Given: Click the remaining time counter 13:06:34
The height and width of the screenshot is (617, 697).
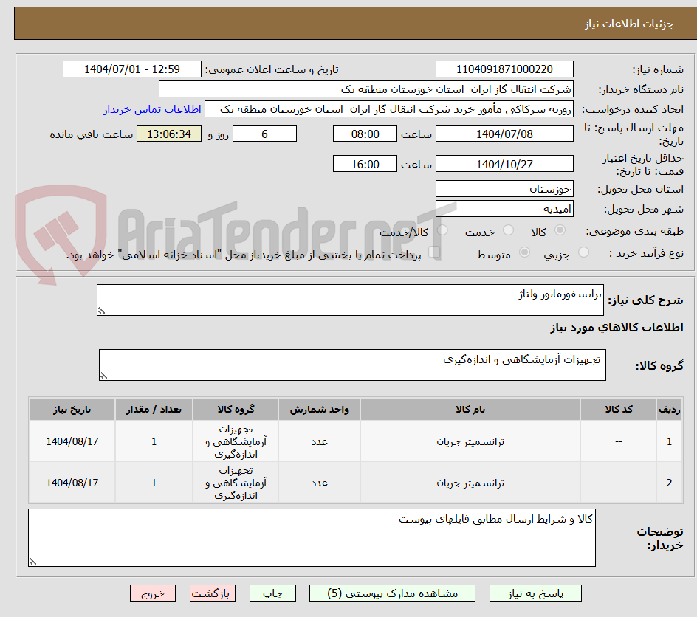Looking at the screenshot, I should click(168, 134).
